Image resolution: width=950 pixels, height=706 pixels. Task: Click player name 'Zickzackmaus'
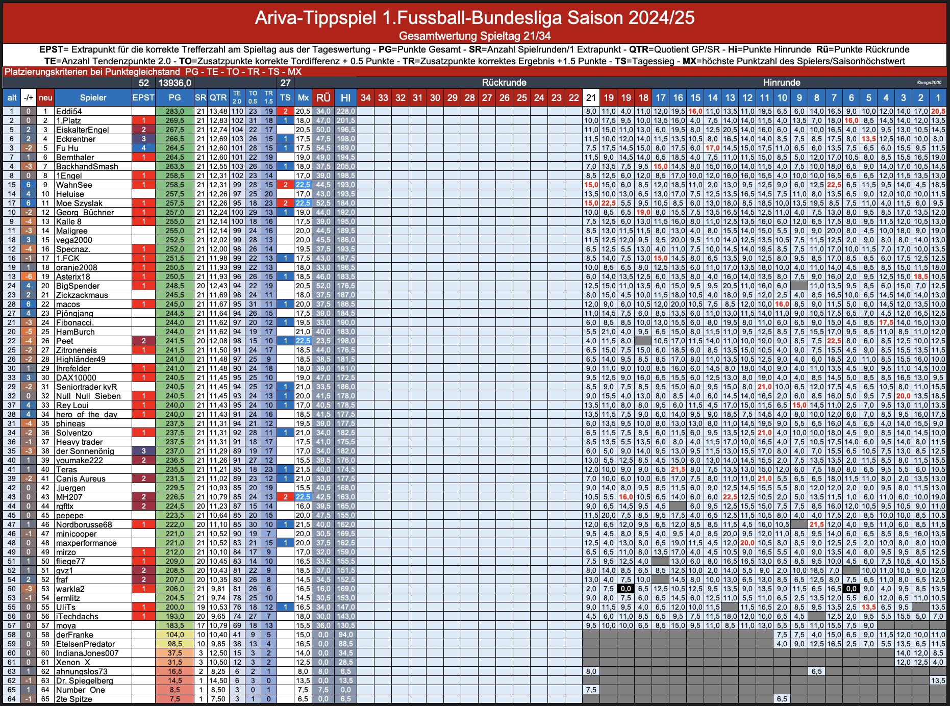[82, 295]
